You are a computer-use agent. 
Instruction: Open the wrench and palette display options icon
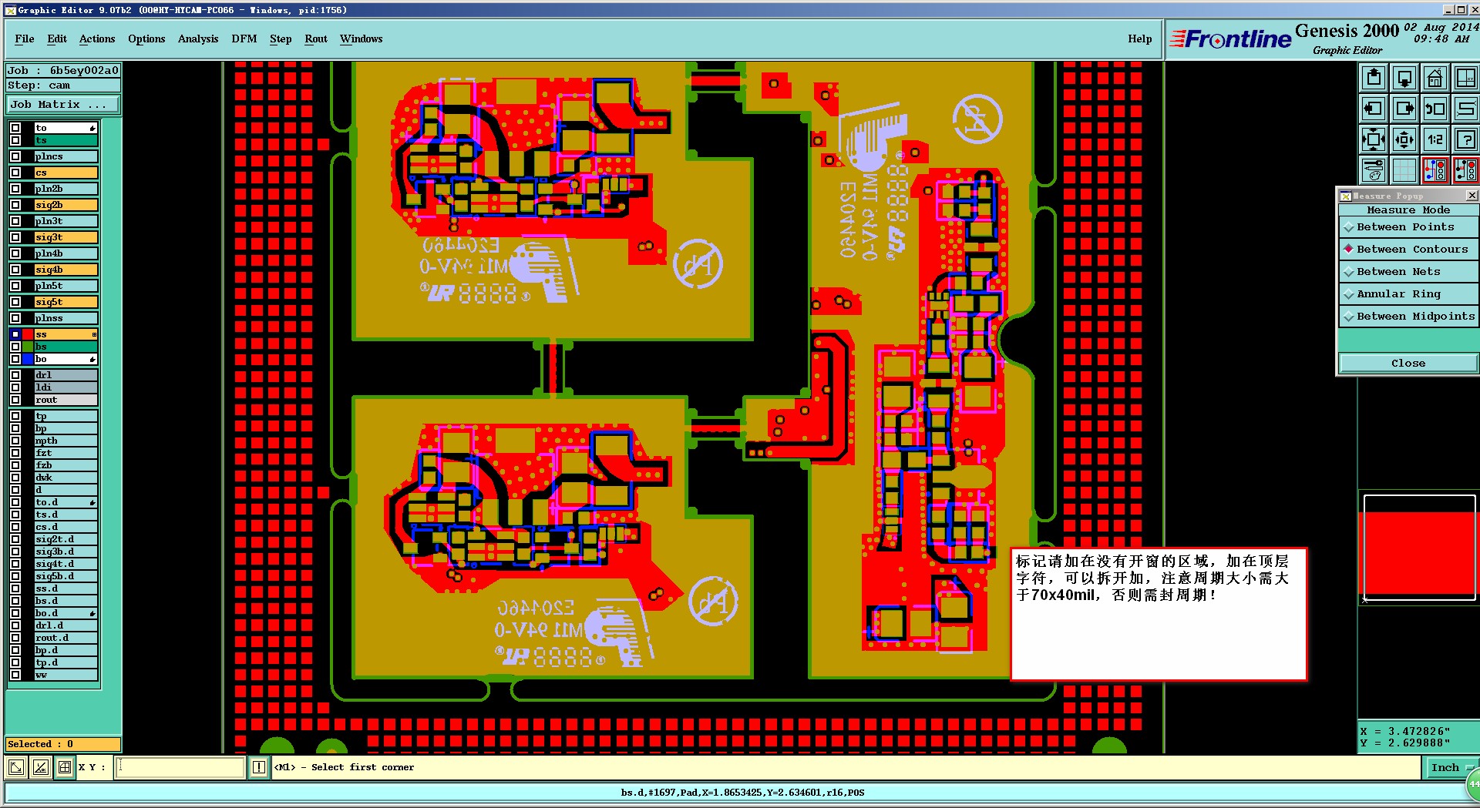pos(1374,170)
